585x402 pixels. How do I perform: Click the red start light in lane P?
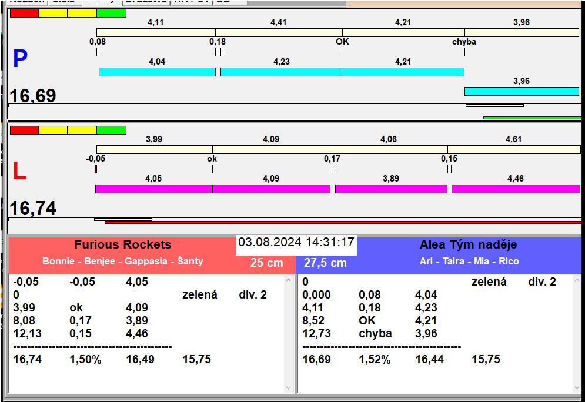tap(24, 13)
